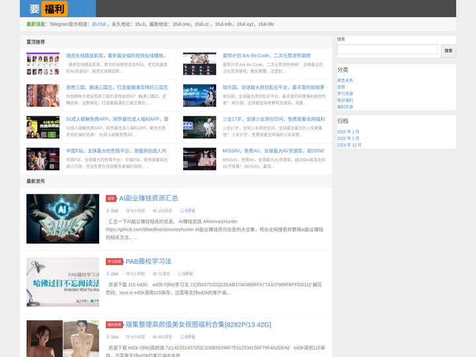Viewport: 476px width, 357px height.
Task: Open the 星陨计划 Ark Re:Code featured link
Action: [x=266, y=56]
